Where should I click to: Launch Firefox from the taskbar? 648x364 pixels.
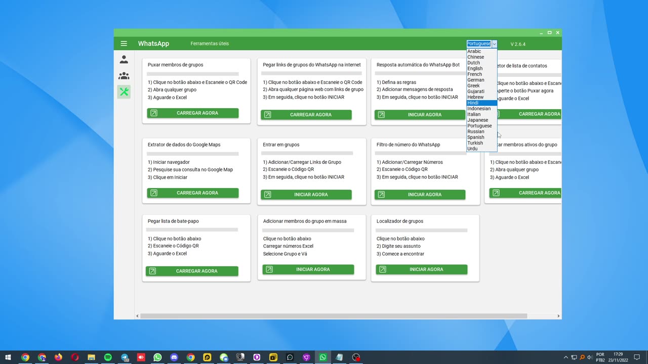click(58, 357)
